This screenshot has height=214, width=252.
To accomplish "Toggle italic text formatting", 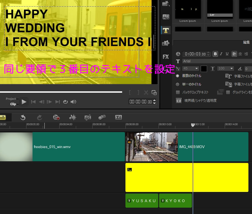I will pyautogui.click(x=221, y=54).
